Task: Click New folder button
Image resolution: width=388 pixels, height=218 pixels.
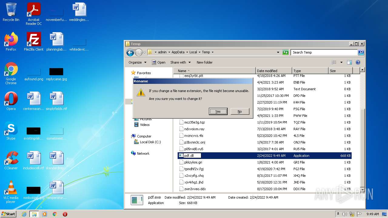Action: 205,62
